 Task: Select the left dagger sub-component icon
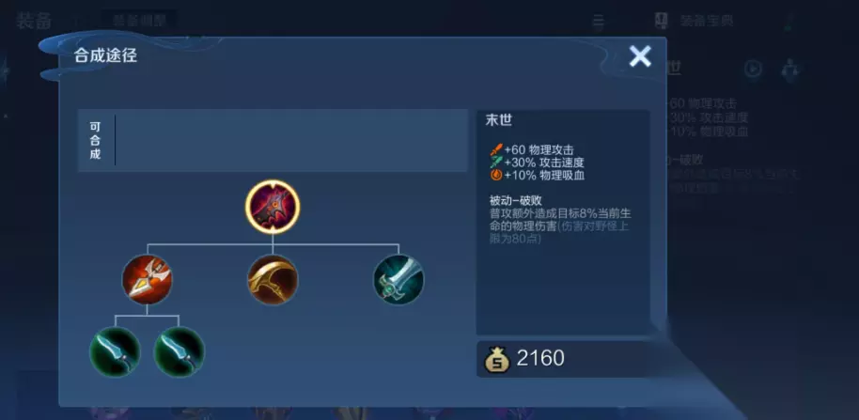[115, 351]
